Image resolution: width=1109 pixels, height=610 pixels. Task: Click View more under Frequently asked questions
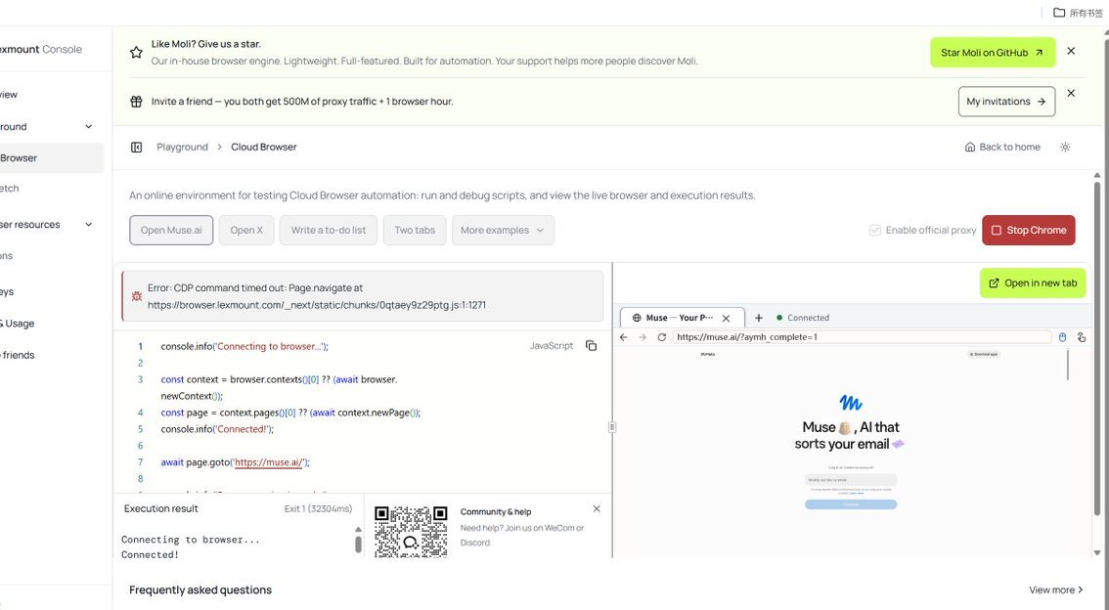click(x=1056, y=589)
